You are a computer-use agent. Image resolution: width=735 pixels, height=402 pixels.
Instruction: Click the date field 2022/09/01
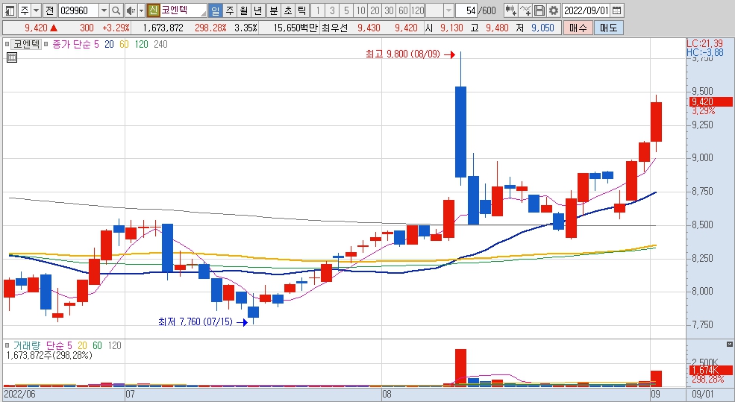pos(587,10)
